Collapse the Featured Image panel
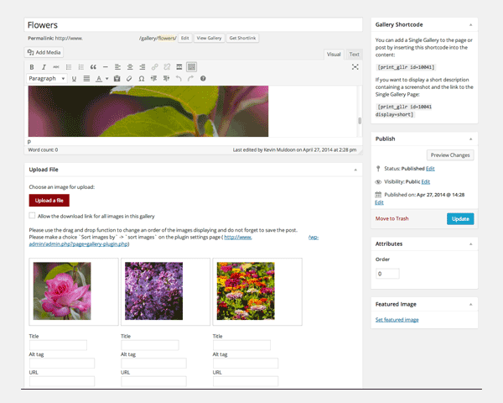503x403 pixels. 470,304
